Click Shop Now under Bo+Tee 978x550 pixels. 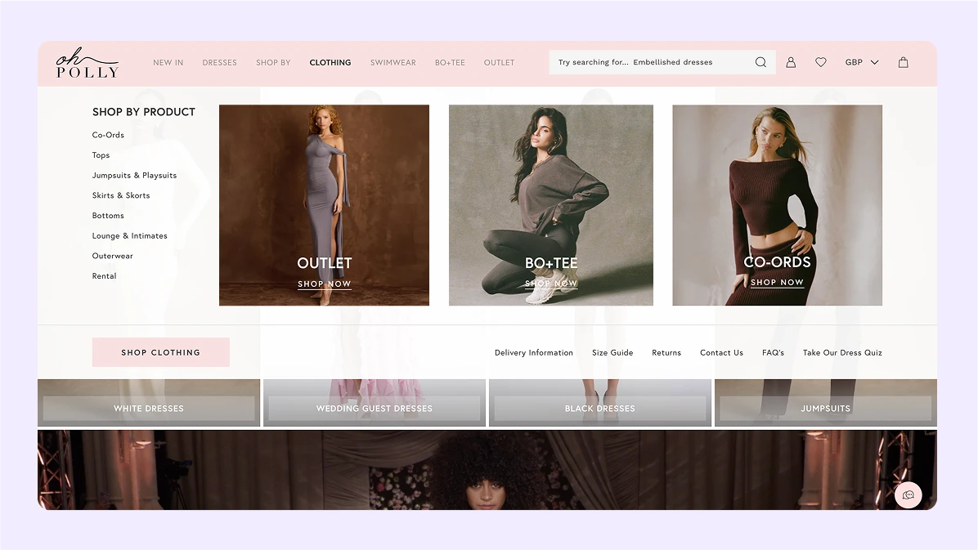click(x=551, y=284)
